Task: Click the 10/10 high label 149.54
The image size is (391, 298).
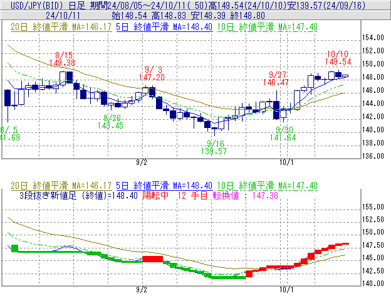Action: (338, 61)
